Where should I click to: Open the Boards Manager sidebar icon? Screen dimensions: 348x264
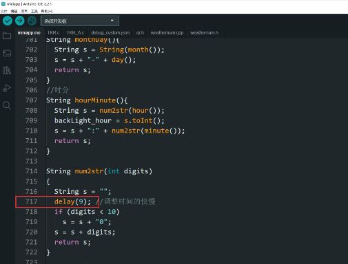(7, 53)
